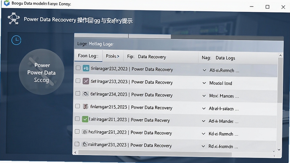290x163 pixels.
Task: Click the Mander log entry
Action: (x=223, y=121)
